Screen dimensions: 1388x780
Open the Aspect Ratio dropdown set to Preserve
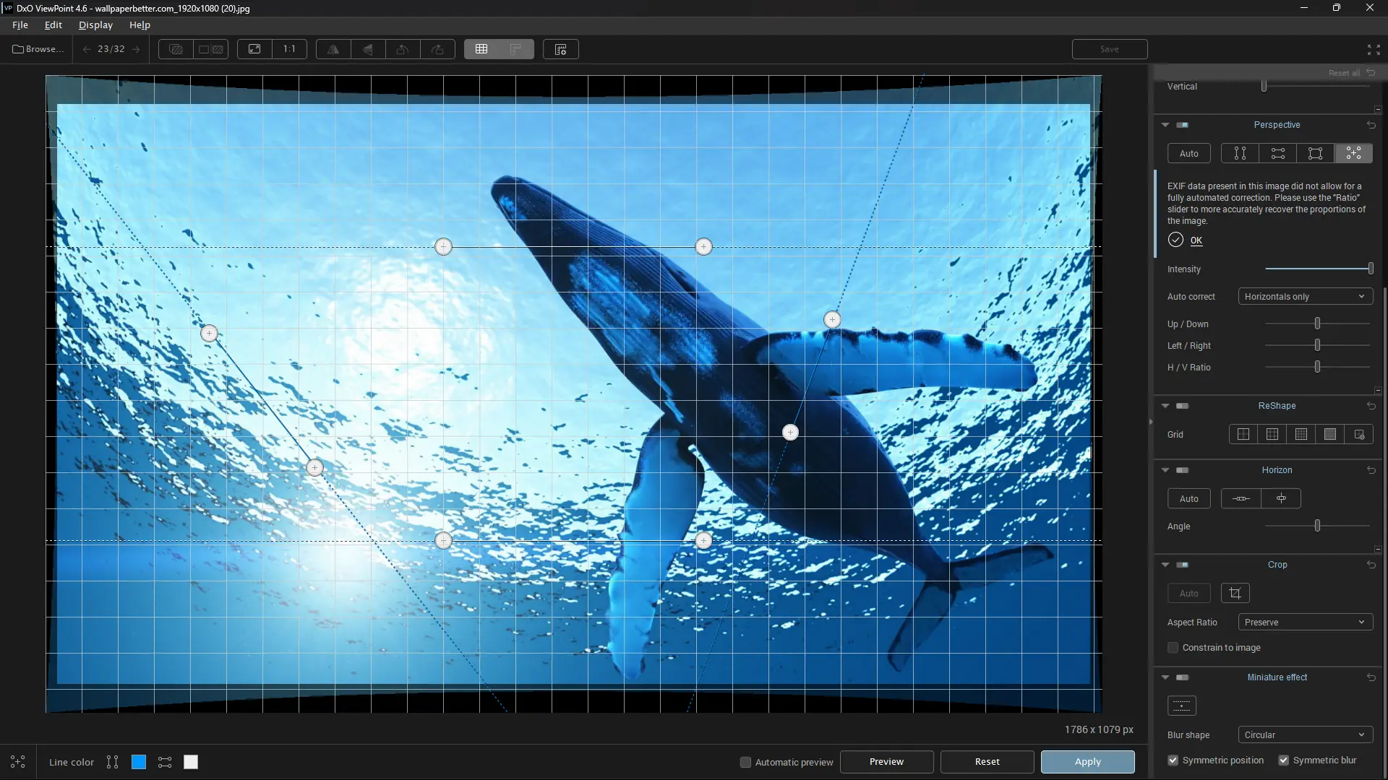[1306, 622]
